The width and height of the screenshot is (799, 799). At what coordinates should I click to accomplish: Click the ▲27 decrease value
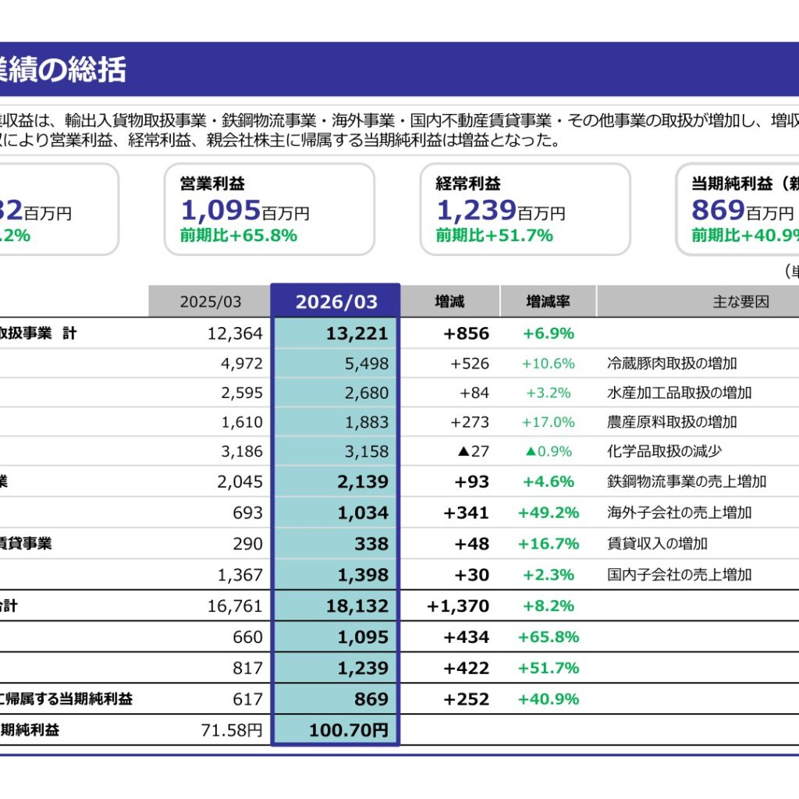[x=474, y=452]
